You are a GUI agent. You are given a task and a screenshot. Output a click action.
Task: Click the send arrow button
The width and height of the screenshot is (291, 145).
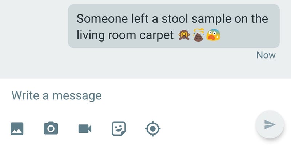coord(270,124)
